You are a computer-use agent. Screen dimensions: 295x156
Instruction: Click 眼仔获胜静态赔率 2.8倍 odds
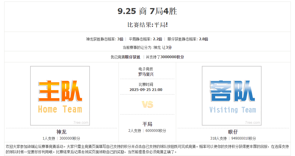pyautogui.click(x=188, y=39)
